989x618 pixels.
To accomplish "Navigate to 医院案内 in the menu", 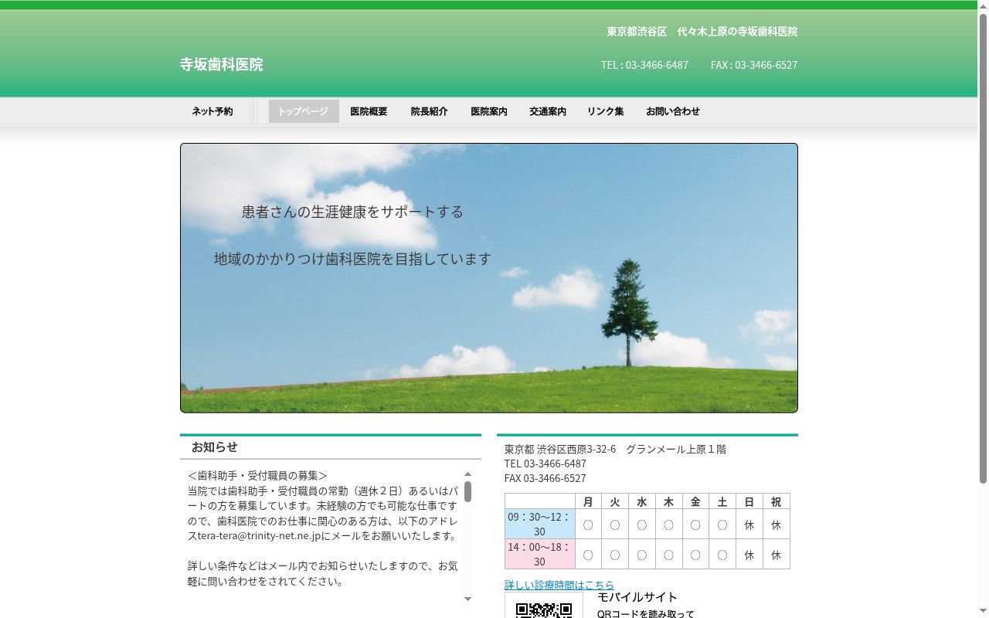I will pyautogui.click(x=489, y=111).
